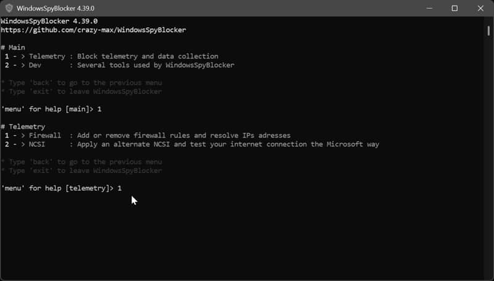Viewport: 494px width, 281px height.
Task: Select the Dev entry under Main
Action: 35,65
